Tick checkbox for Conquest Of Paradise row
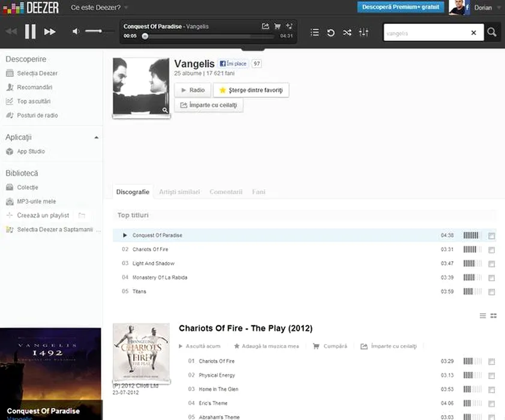 pos(491,236)
